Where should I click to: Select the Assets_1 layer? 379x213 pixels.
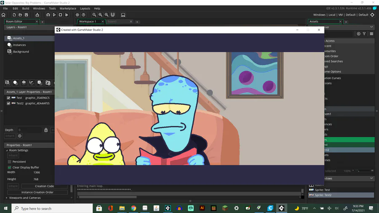pos(29,38)
